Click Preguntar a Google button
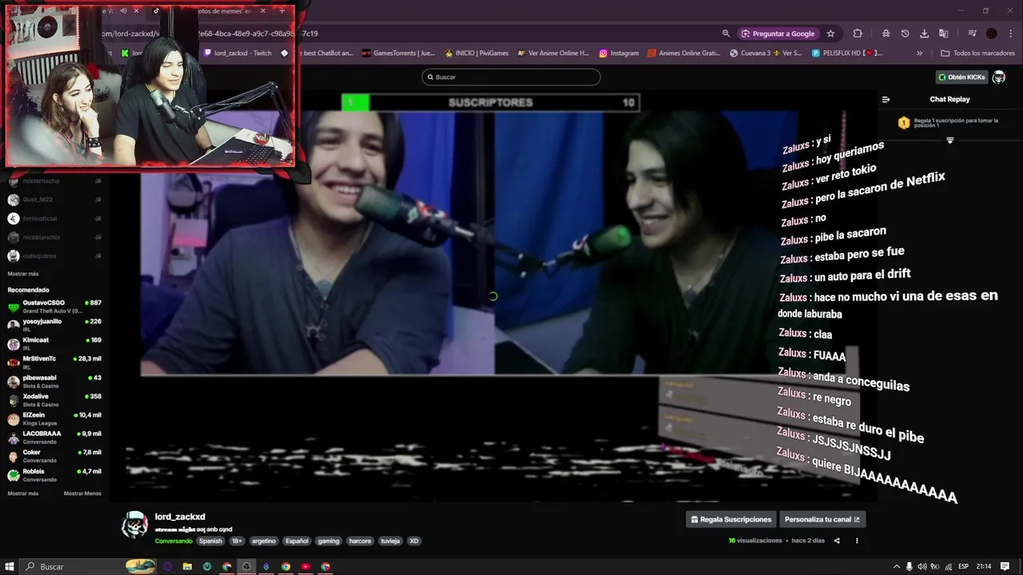The image size is (1023, 575). 778,34
